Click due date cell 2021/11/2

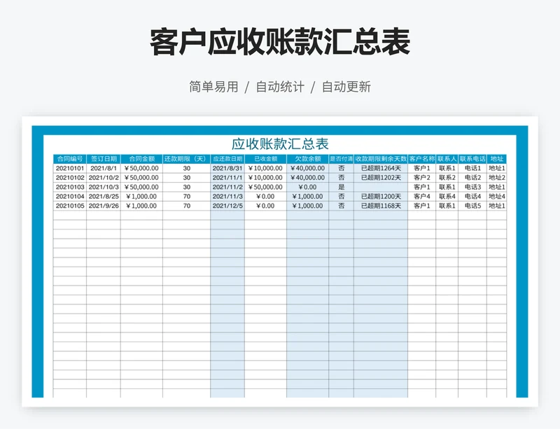227,187
